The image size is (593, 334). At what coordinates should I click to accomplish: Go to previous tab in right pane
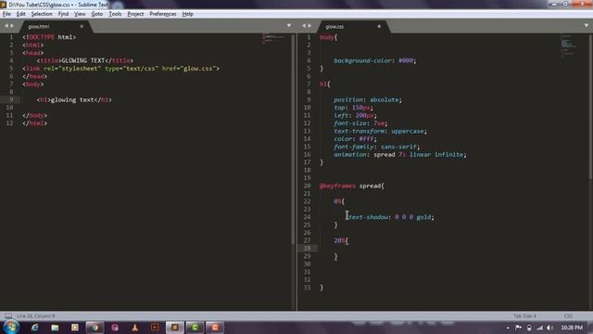(x=304, y=26)
